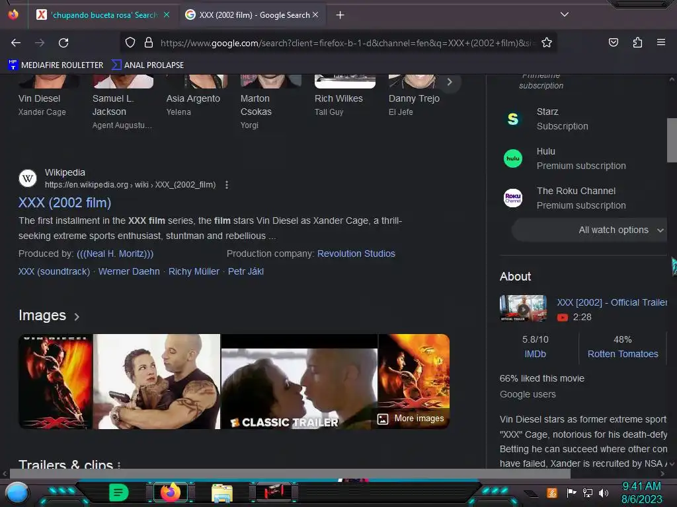Image resolution: width=677 pixels, height=507 pixels.
Task: Open the Firefox icon on the taskbar
Action: point(170,492)
